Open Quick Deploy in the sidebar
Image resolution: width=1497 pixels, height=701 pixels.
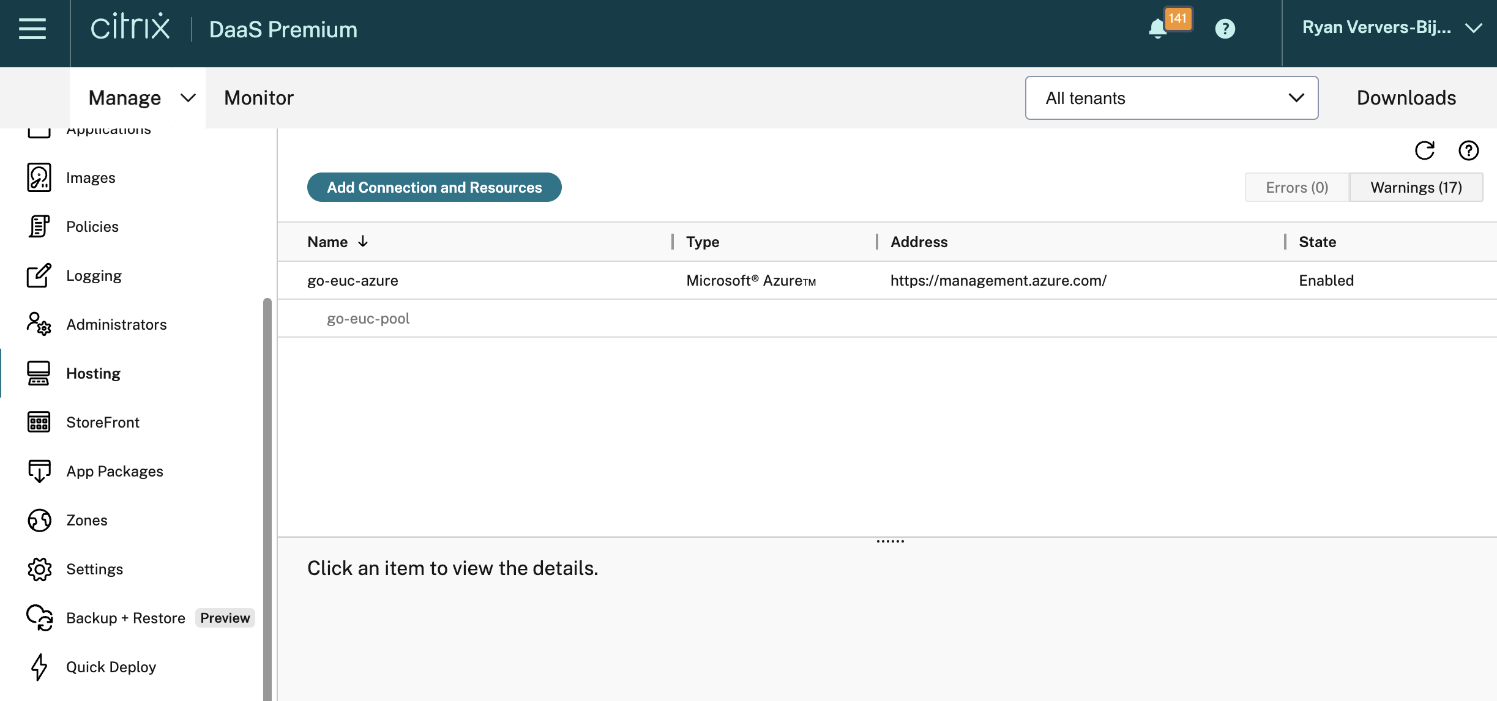pos(111,667)
